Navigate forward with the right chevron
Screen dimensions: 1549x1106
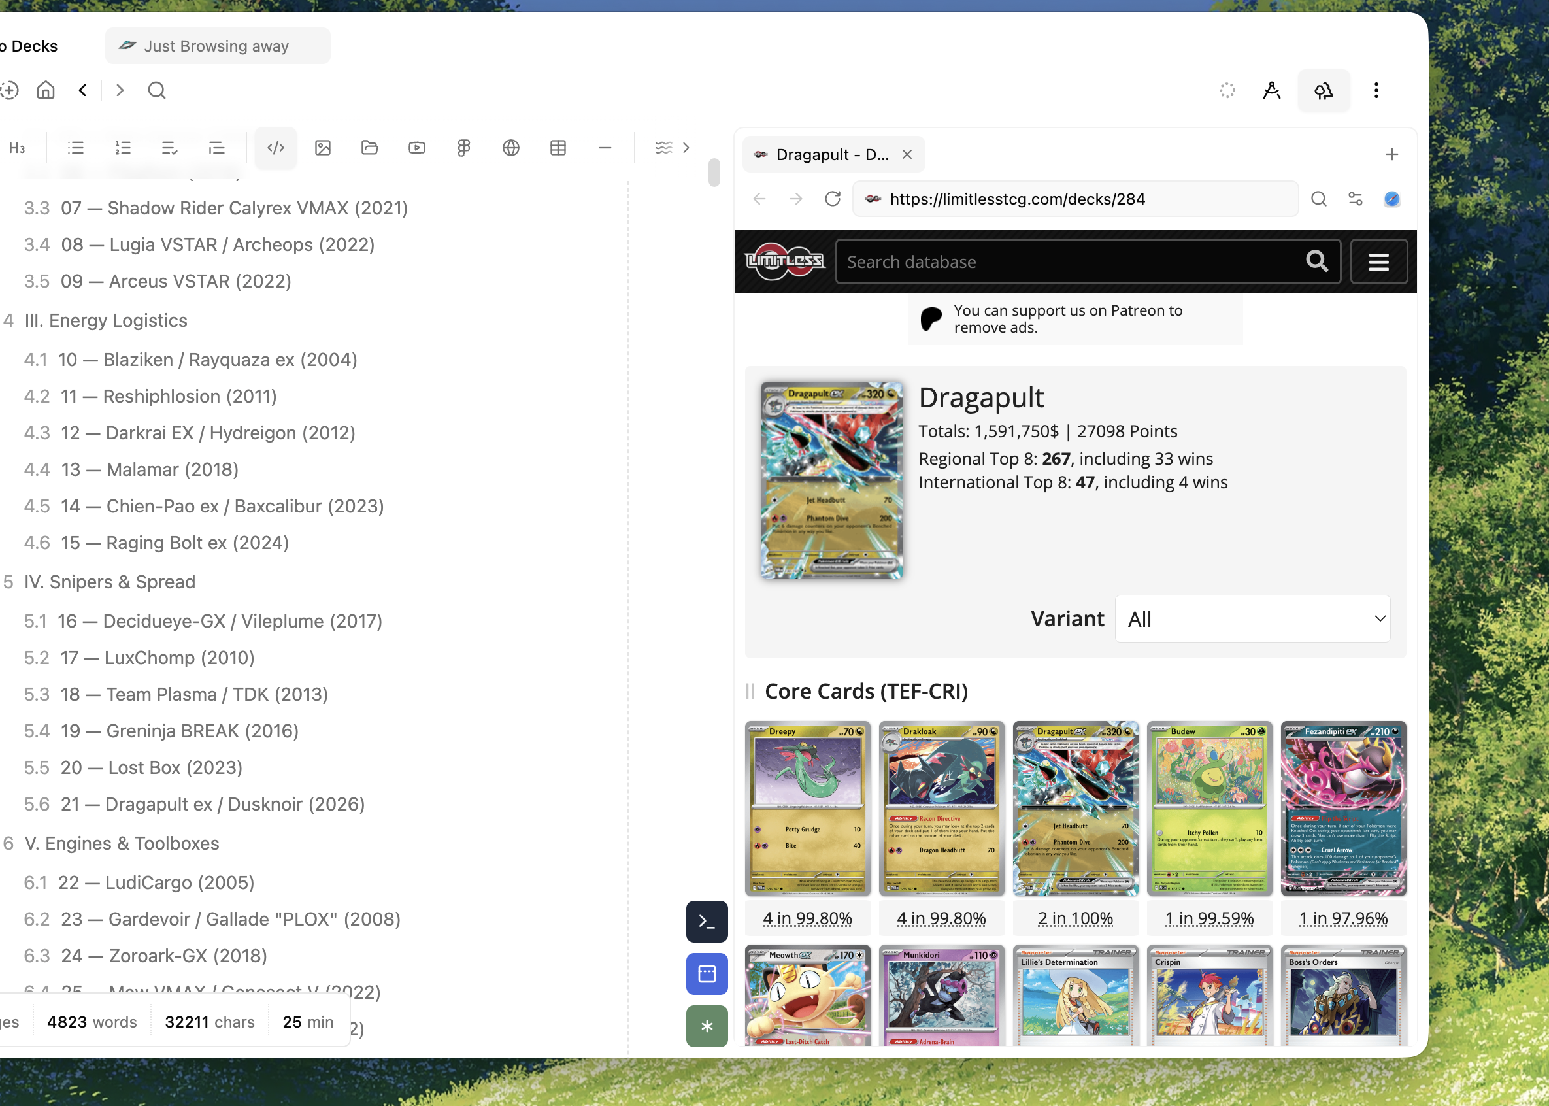pos(120,90)
